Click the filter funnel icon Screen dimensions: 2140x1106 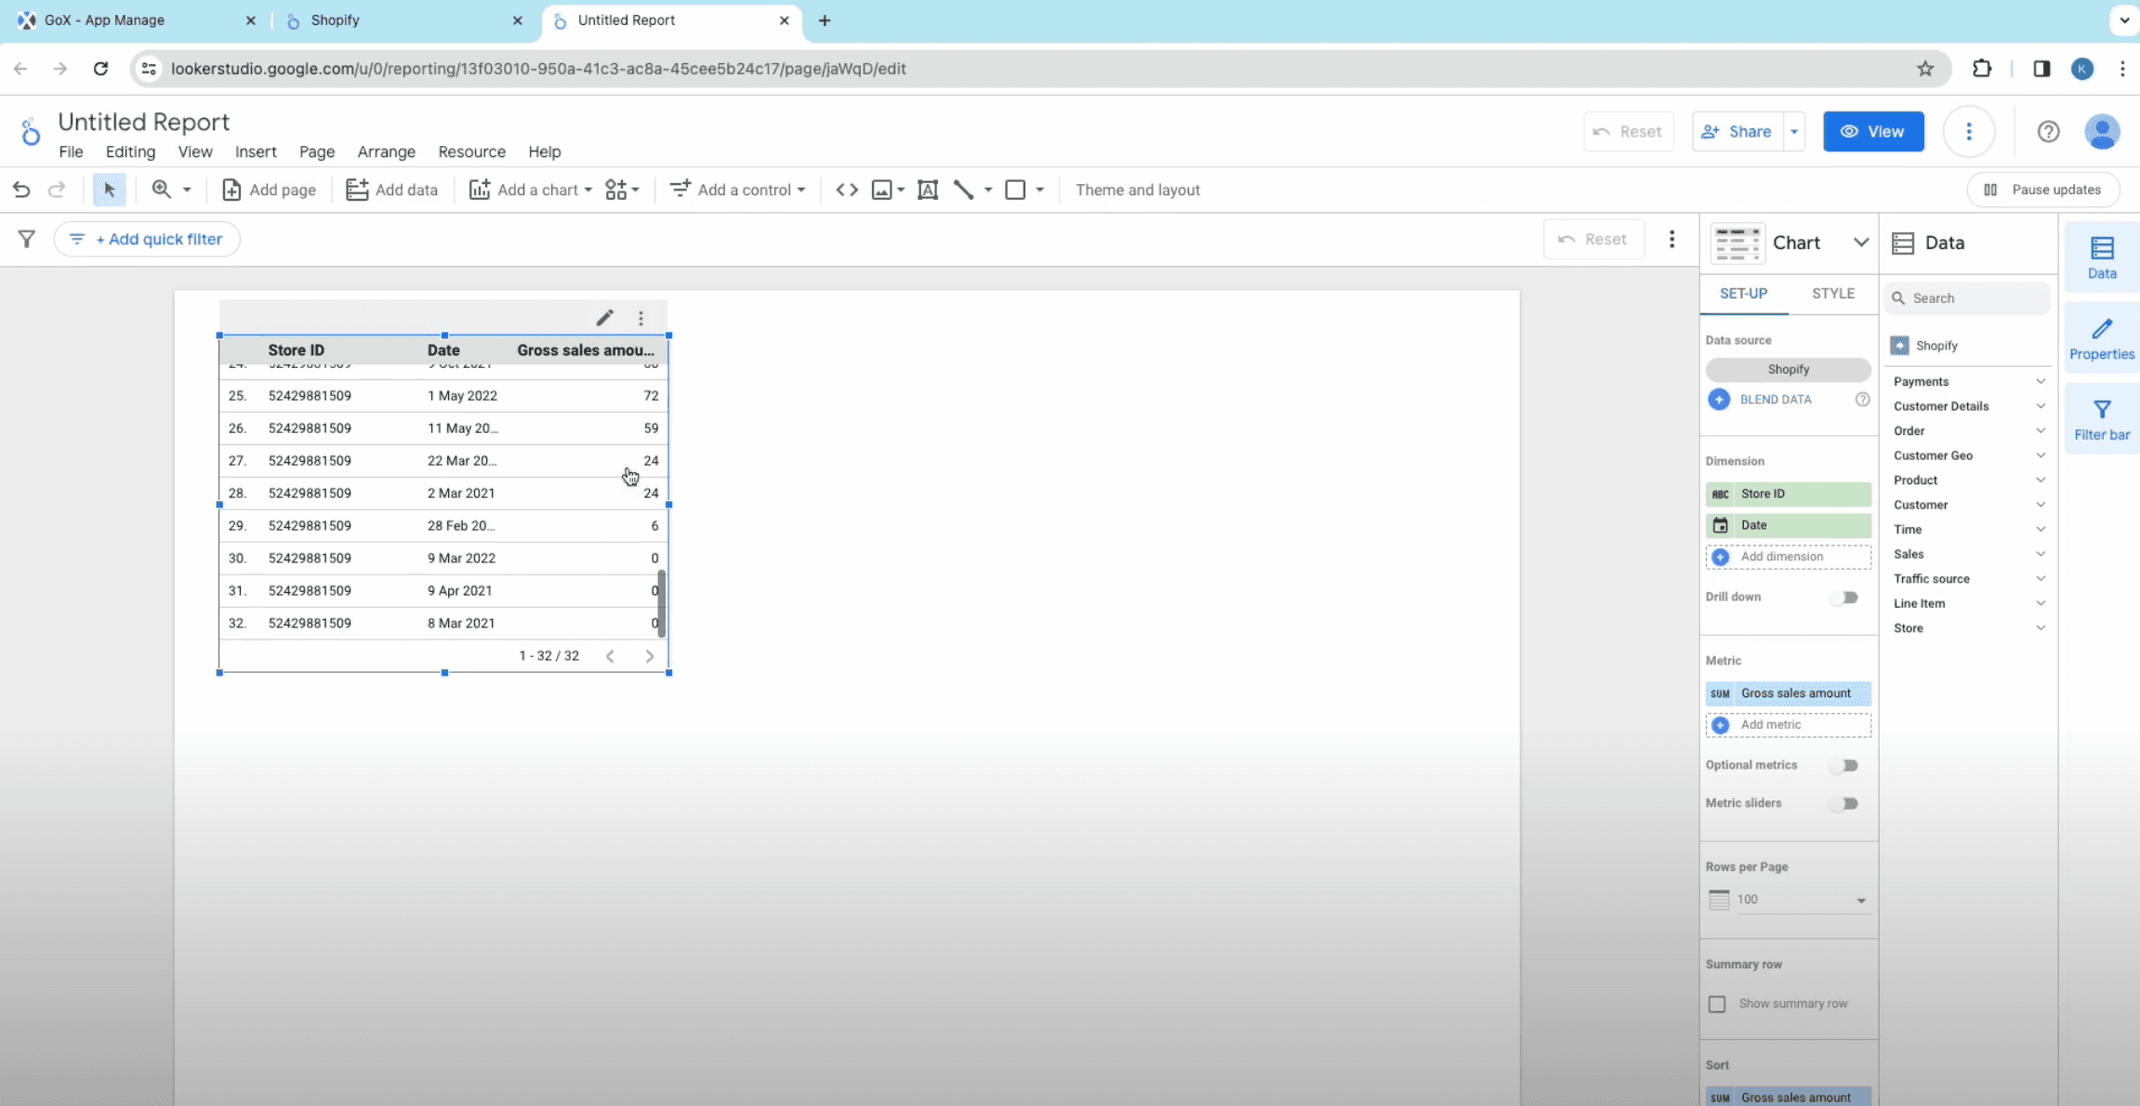point(27,239)
